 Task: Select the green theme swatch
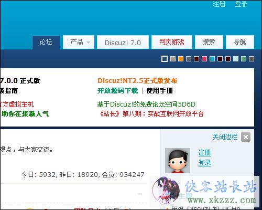(244, 59)
